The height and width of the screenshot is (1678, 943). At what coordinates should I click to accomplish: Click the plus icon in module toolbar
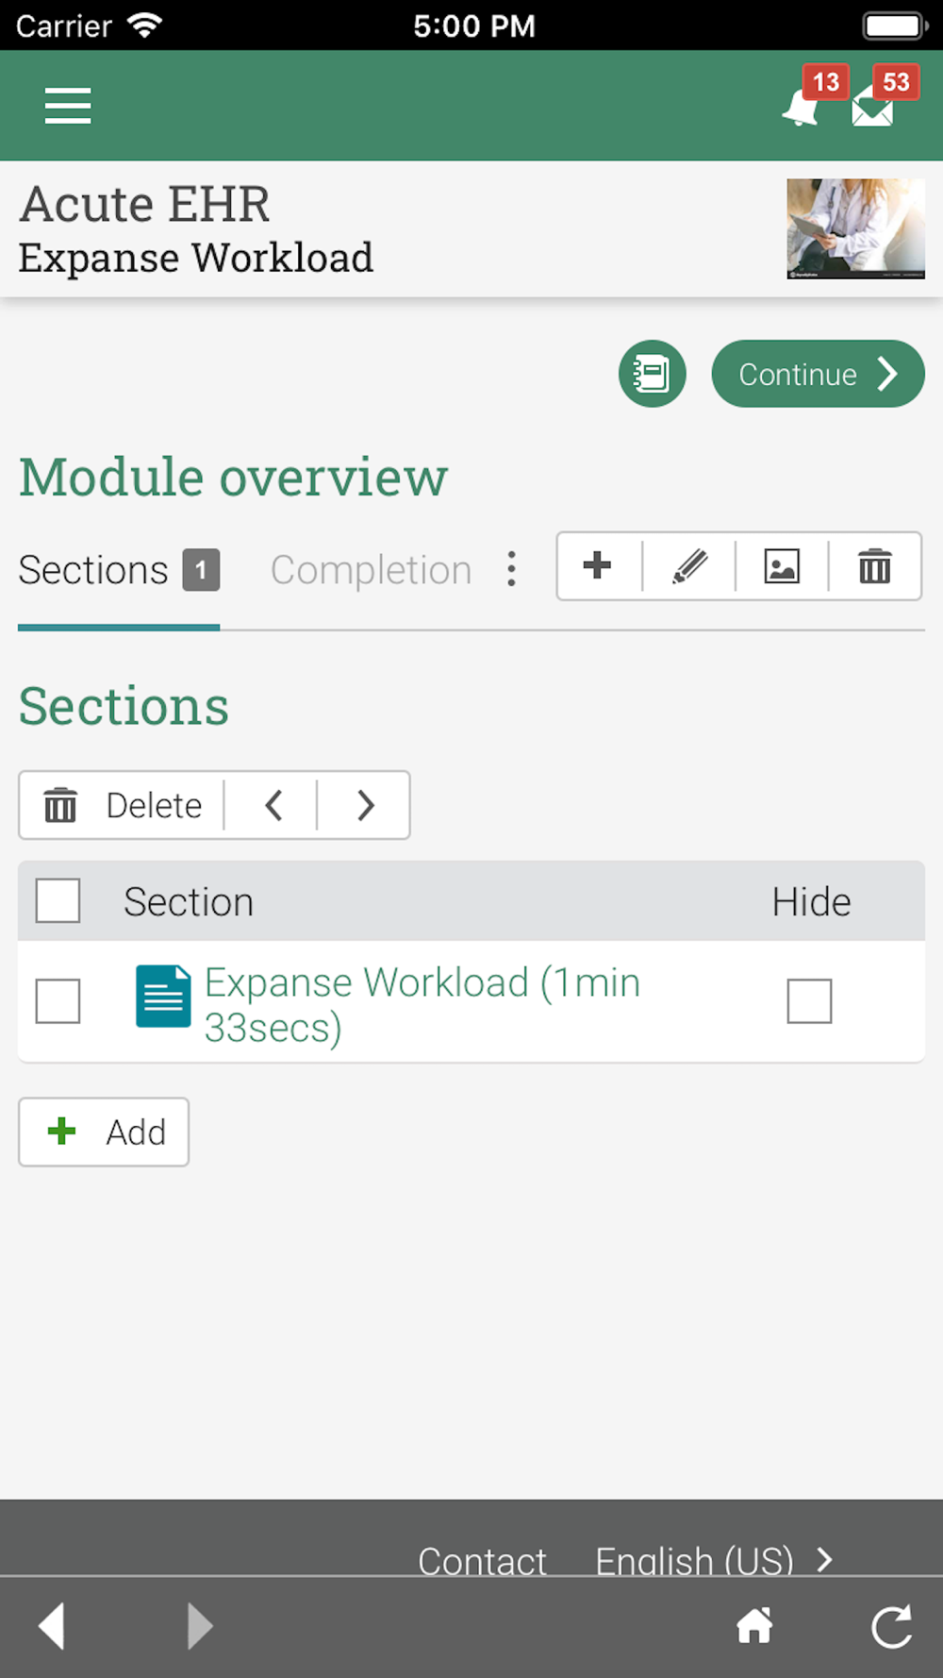(x=597, y=566)
